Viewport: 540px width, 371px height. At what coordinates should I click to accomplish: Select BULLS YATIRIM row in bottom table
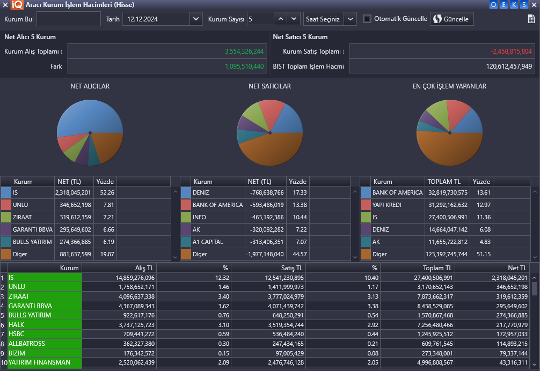pyautogui.click(x=265, y=315)
